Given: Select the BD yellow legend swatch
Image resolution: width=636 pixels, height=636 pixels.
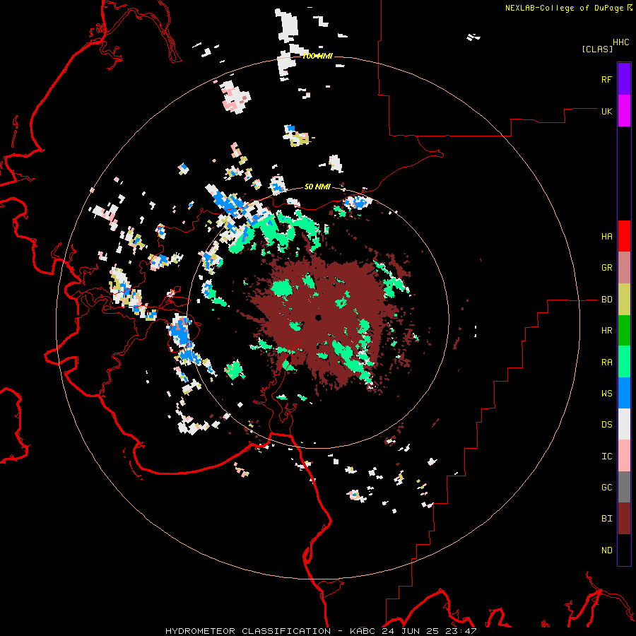Looking at the screenshot, I should point(624,300).
